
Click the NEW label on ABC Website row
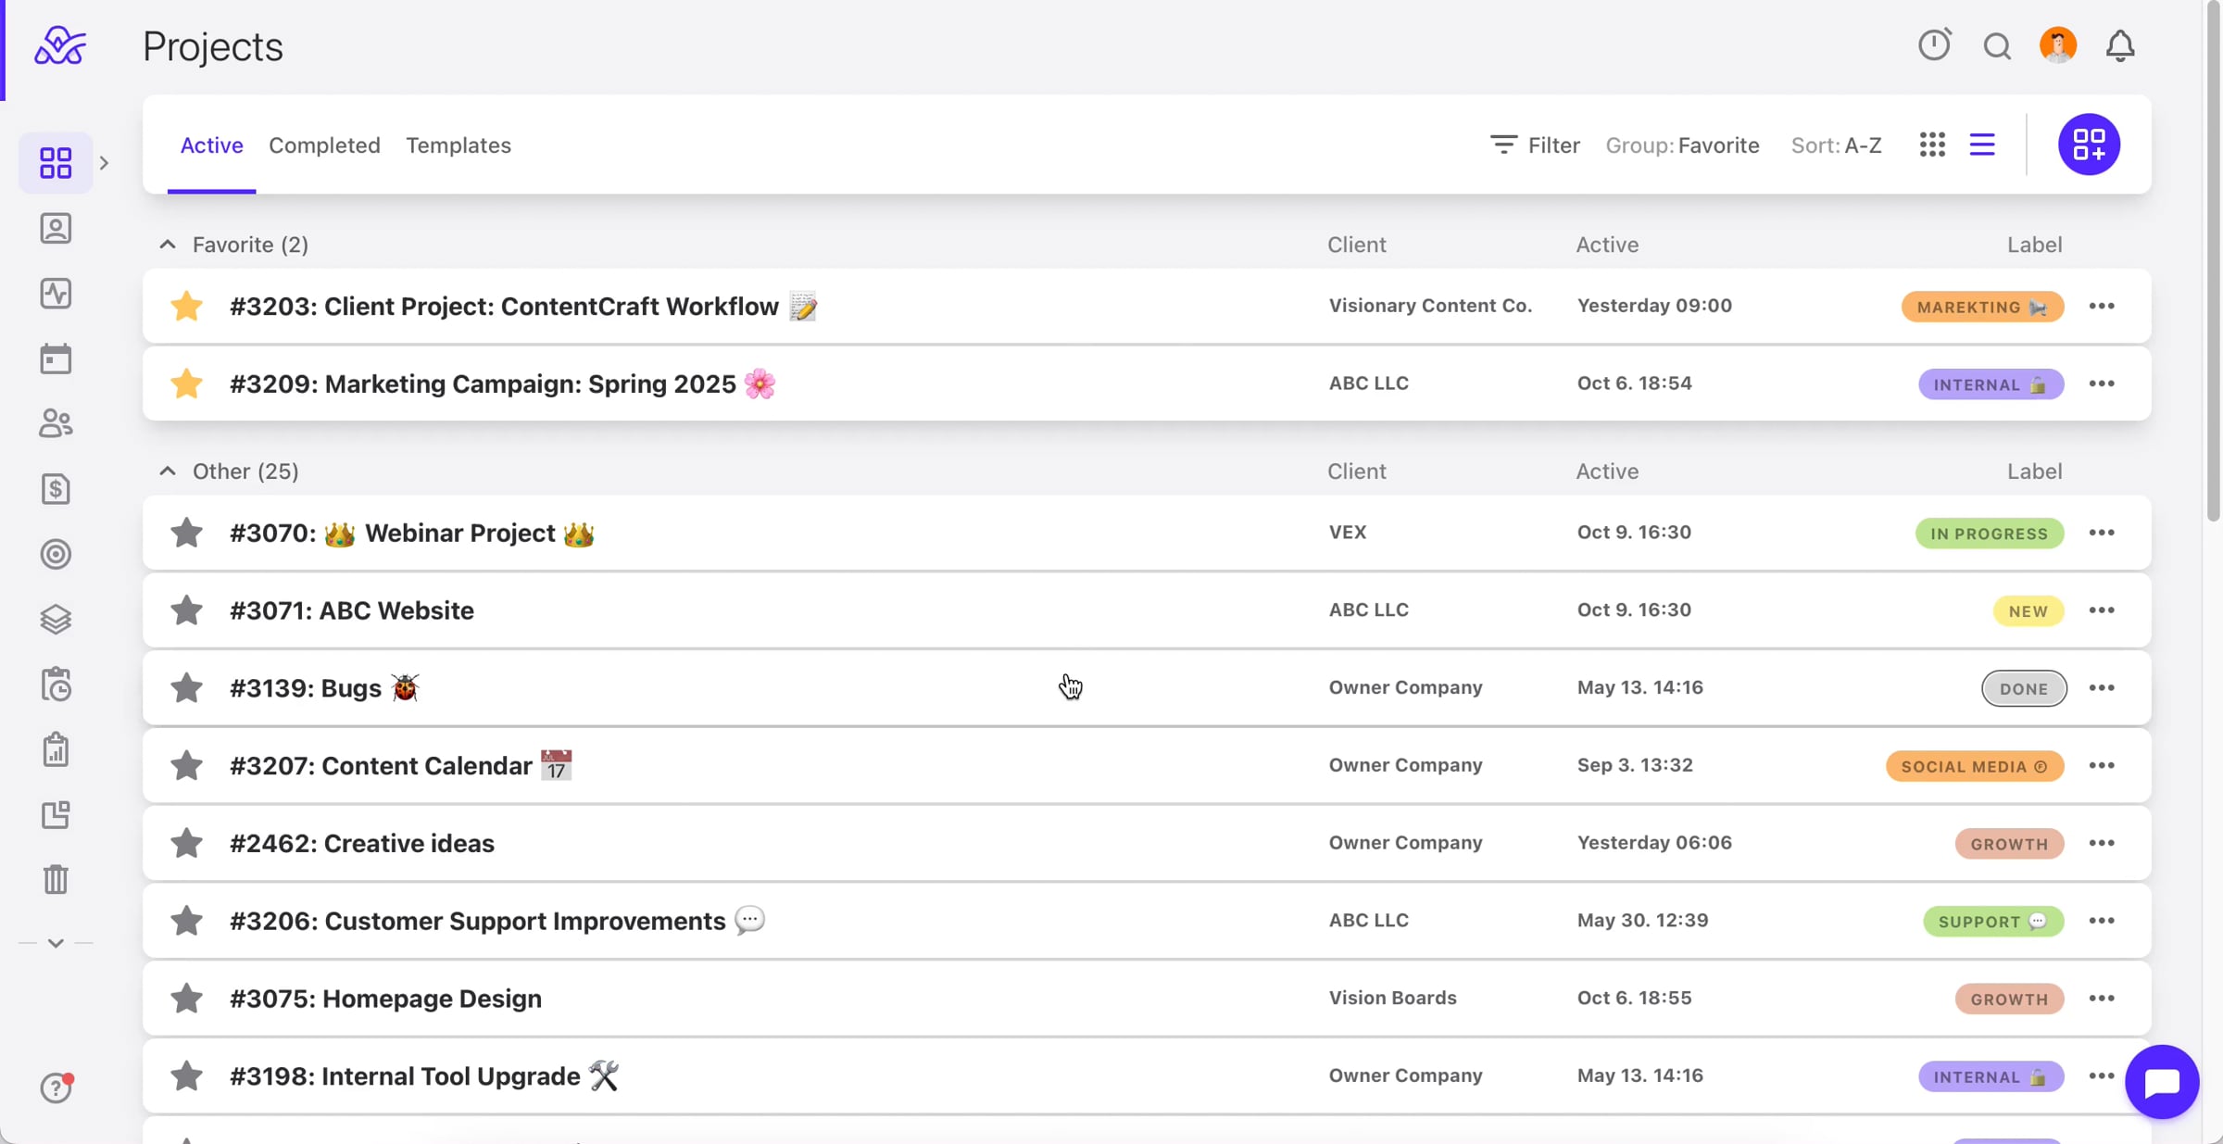pyautogui.click(x=2028, y=611)
